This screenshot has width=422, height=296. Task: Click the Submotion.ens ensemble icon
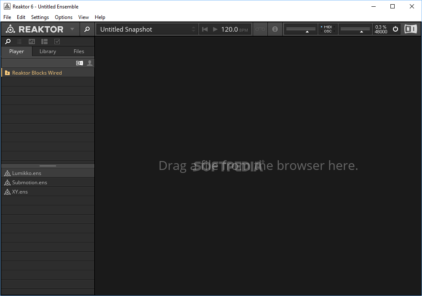[x=7, y=183]
